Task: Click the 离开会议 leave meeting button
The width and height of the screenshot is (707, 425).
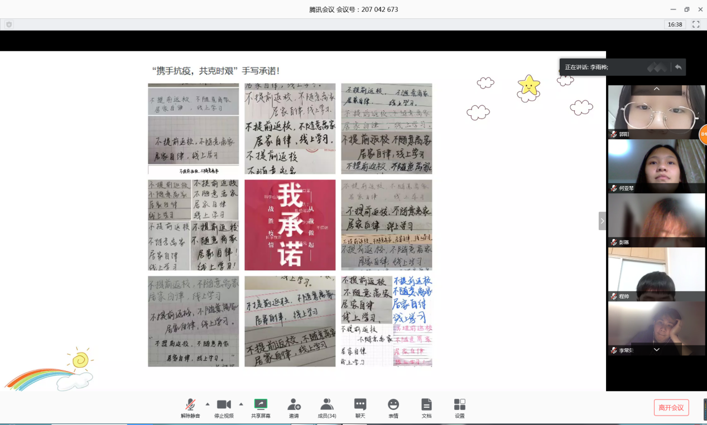Action: click(x=671, y=408)
